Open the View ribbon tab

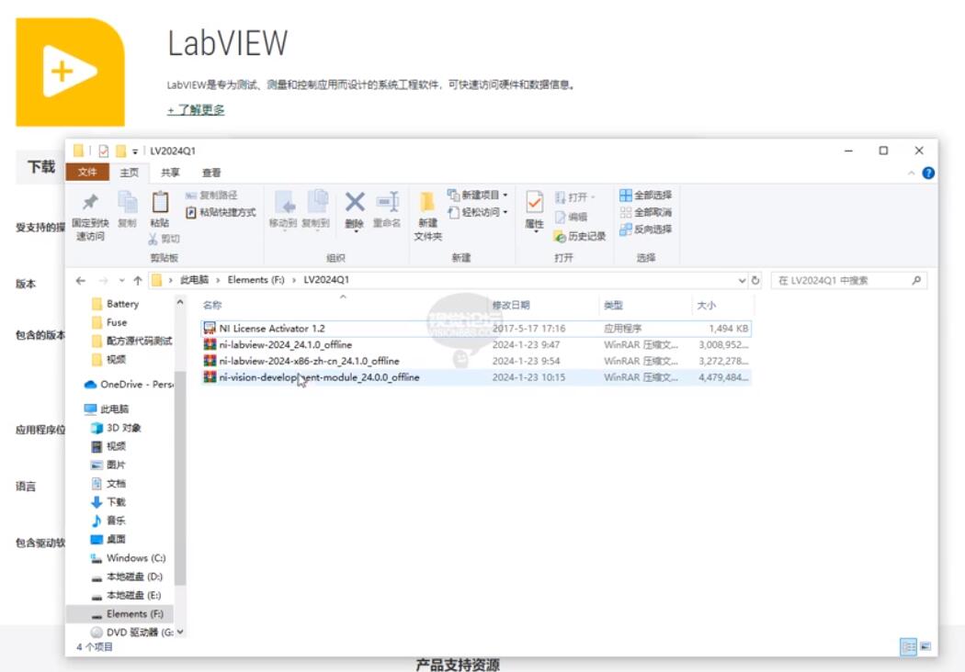point(211,173)
